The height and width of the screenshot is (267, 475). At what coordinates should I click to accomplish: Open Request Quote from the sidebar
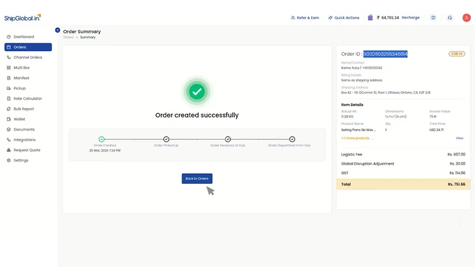click(x=27, y=150)
